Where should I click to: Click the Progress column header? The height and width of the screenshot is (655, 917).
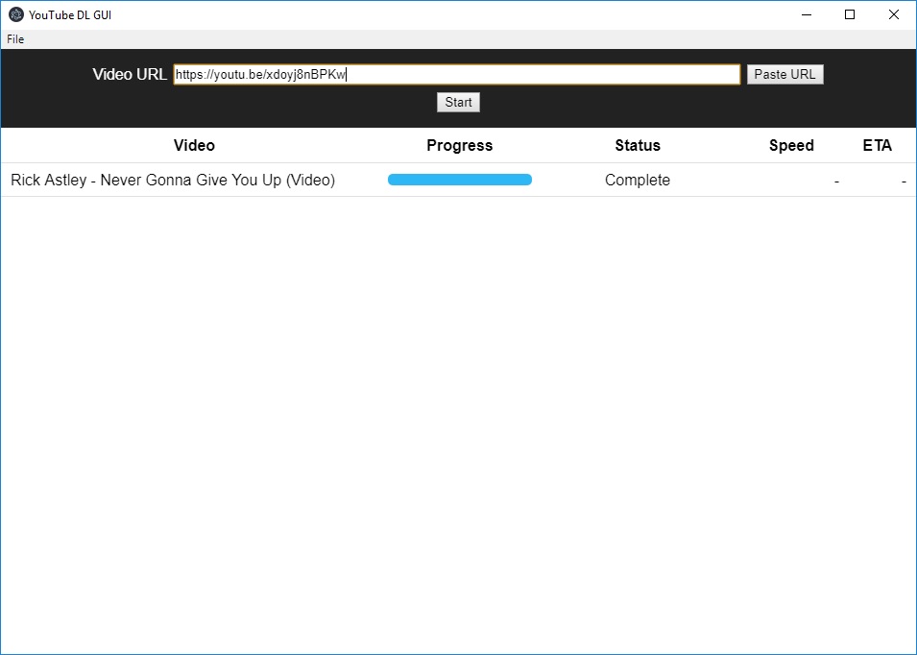pyautogui.click(x=460, y=145)
